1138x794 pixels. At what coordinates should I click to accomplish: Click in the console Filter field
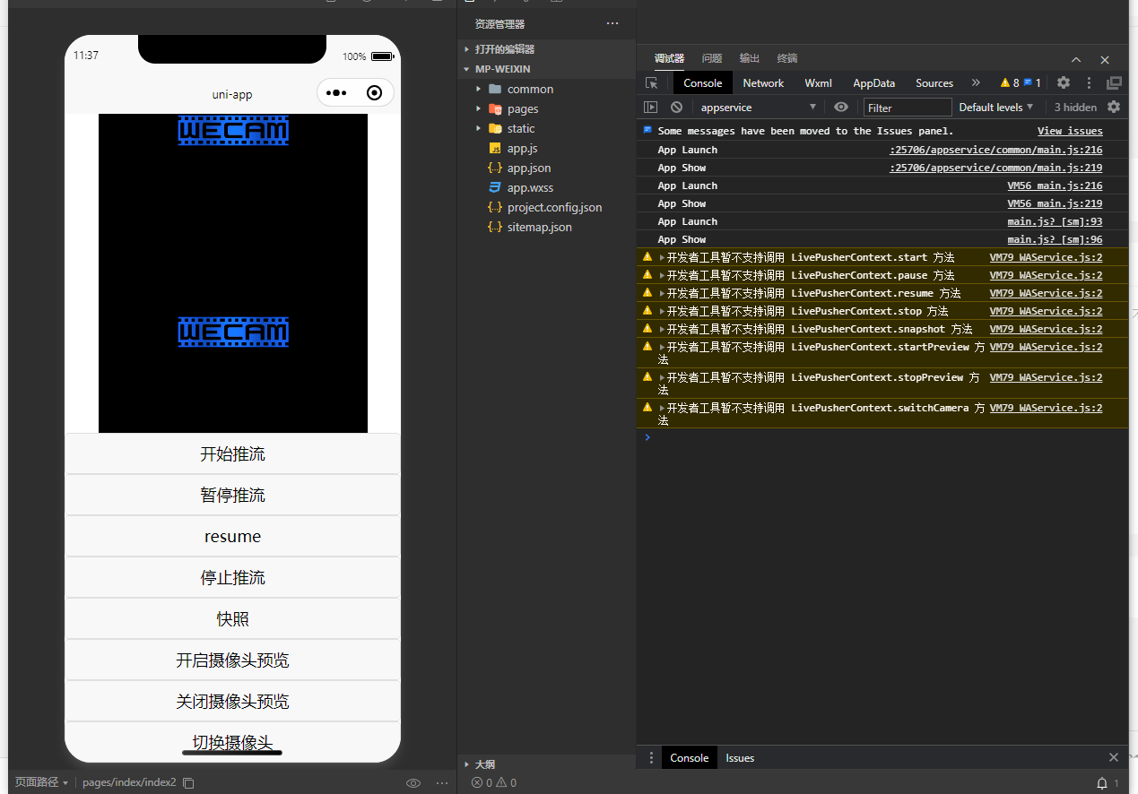pyautogui.click(x=908, y=108)
